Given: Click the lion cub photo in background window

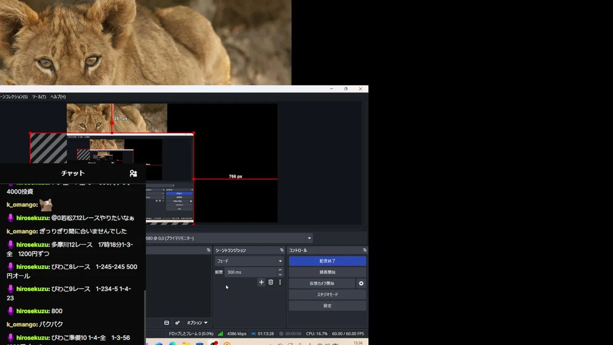Looking at the screenshot, I should 146,42.
